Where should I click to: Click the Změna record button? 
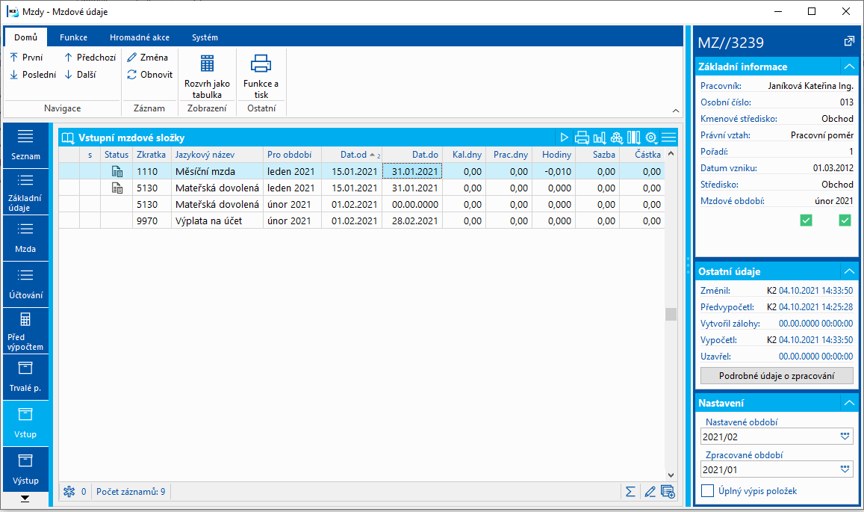(148, 58)
